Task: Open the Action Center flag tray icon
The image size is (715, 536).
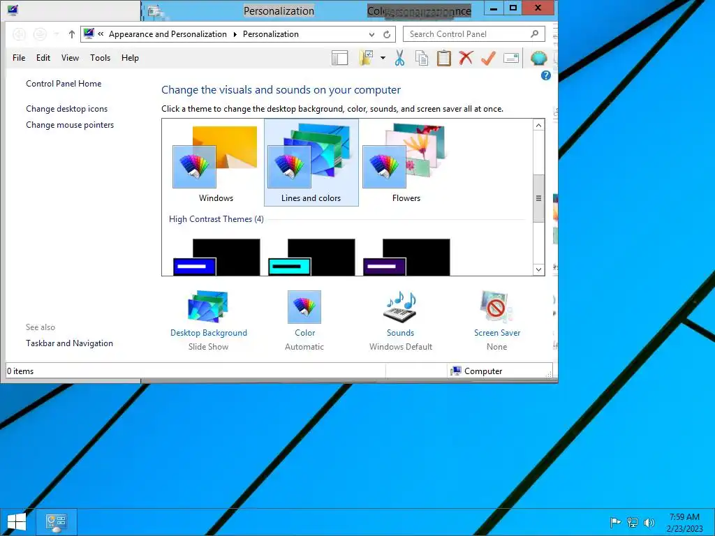Action: tap(615, 522)
